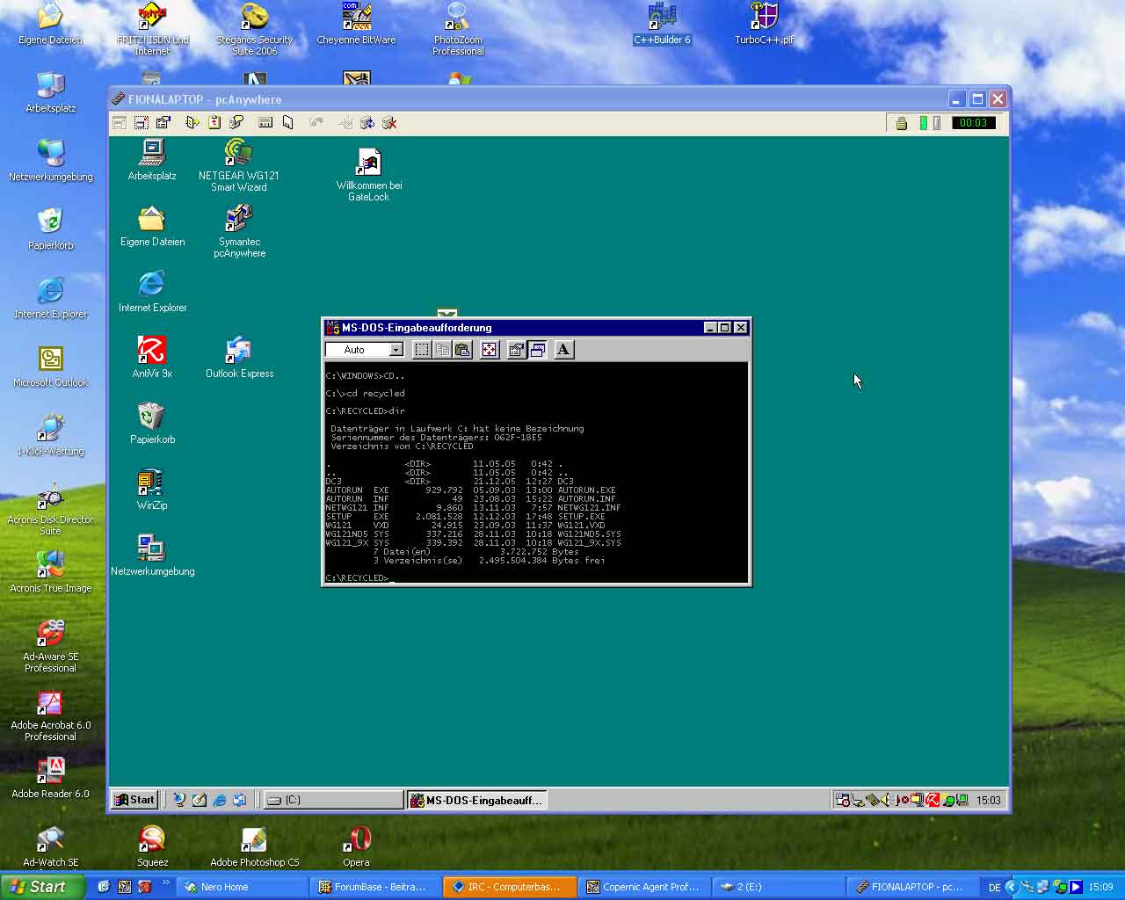Screen dimensions: 1125x900
Task: Switch to IRC Computerbase taskbar button
Action: point(511,887)
